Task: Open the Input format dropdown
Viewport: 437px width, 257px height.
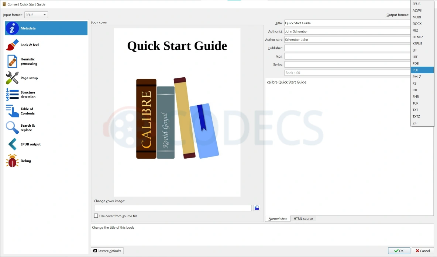Action: tap(36, 15)
